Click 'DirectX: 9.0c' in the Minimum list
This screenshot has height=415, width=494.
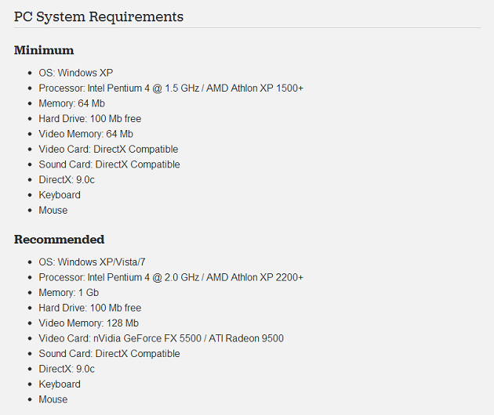[67, 180]
